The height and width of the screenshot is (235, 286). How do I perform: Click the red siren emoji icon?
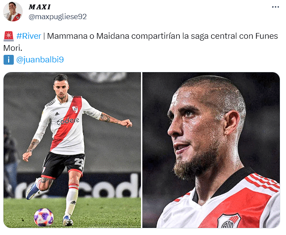coord(8,36)
